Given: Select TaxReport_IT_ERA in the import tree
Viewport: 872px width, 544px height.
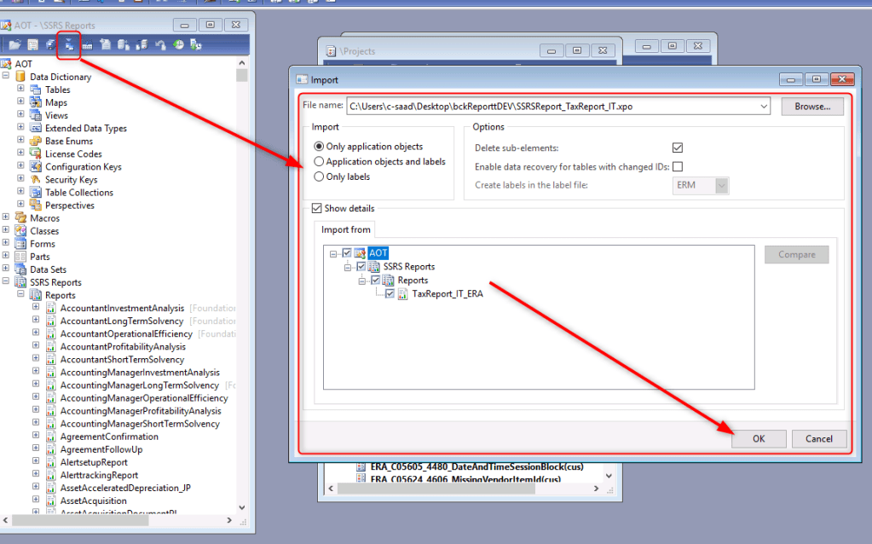Looking at the screenshot, I should point(447,293).
